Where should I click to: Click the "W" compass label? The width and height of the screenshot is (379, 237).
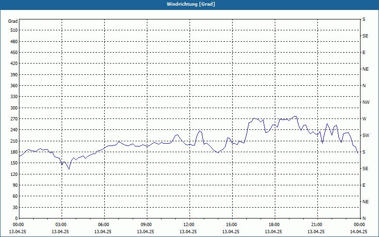pyautogui.click(x=364, y=119)
